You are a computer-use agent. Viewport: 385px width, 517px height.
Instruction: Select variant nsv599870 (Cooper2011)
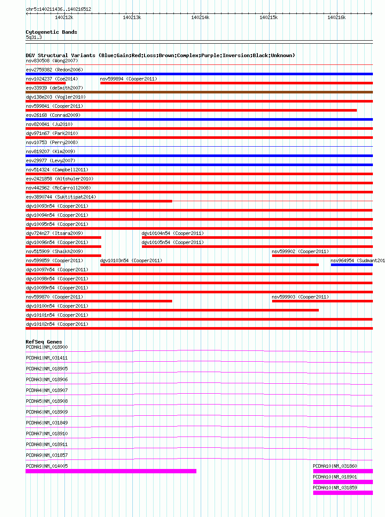(55, 297)
